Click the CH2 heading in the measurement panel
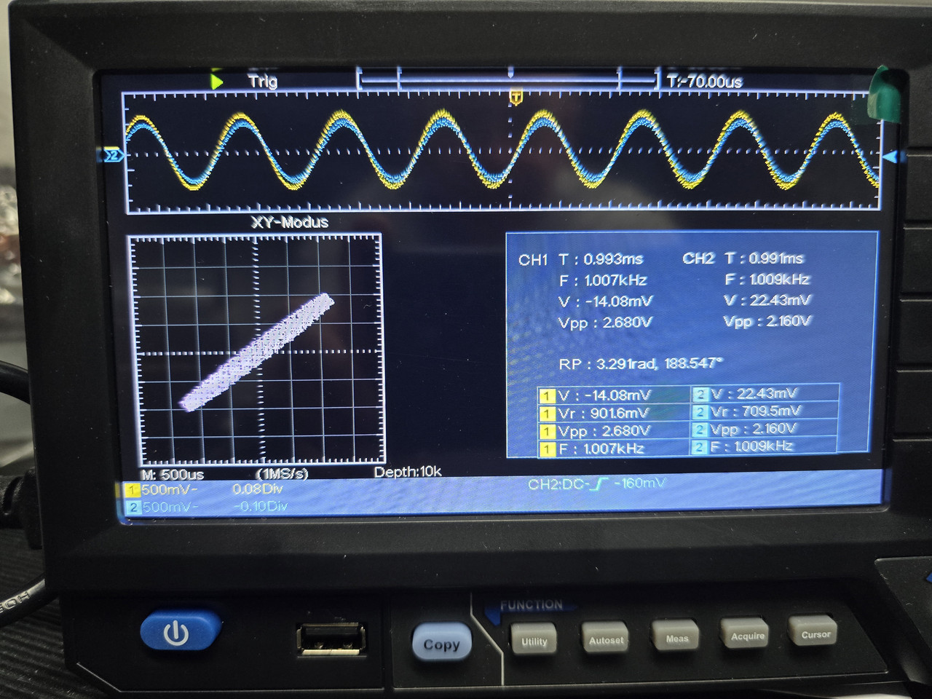This screenshot has width=932, height=699. pyautogui.click(x=698, y=258)
